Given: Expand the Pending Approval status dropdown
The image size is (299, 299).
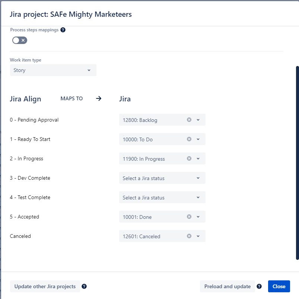Looking at the screenshot, I should pyautogui.click(x=198, y=120).
